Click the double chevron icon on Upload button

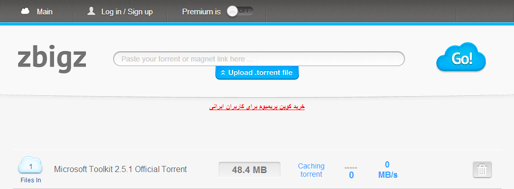[x=223, y=72]
